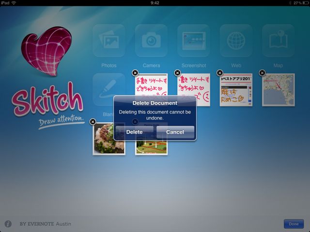Open the Map icon
Image resolution: width=310 pixels, height=232 pixels.
coord(279,41)
